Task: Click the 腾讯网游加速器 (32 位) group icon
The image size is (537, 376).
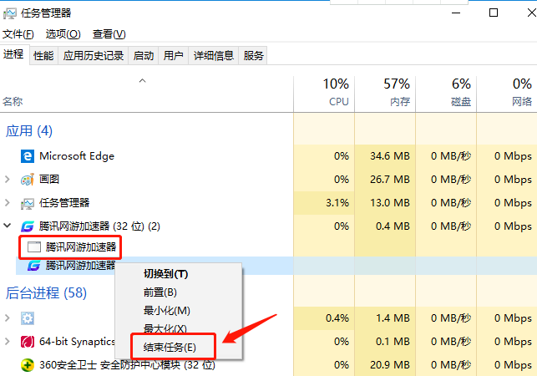Action: point(28,226)
